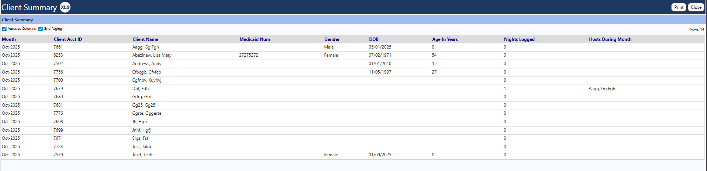Click Female in Testt row
The width and height of the screenshot is (707, 171).
tap(331, 155)
